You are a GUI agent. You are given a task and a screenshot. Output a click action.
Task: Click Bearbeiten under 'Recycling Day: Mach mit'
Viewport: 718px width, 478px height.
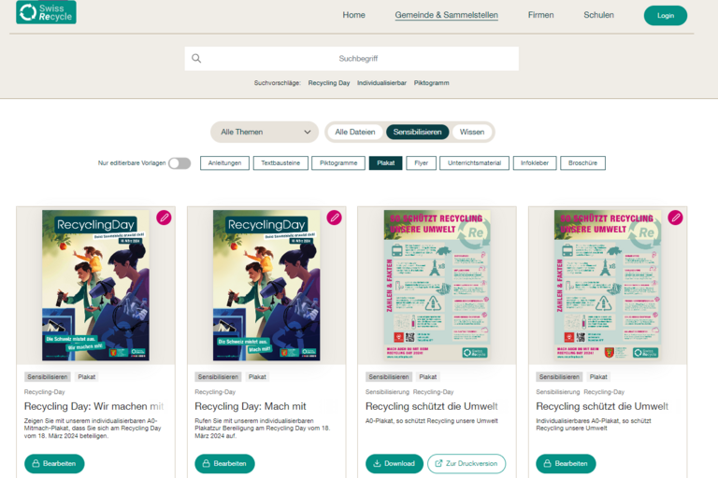pos(224,463)
